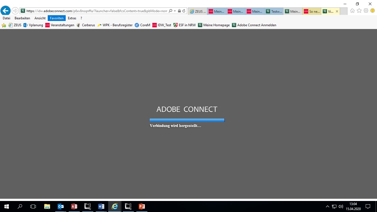
Task: Open the ZEUS favorite bookmark
Action: (15, 25)
